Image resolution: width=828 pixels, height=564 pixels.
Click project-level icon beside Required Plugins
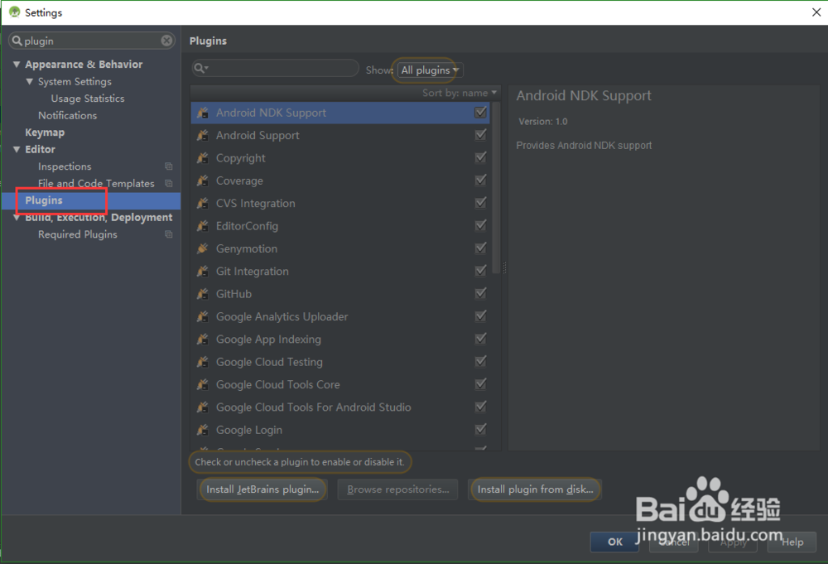[x=168, y=234]
